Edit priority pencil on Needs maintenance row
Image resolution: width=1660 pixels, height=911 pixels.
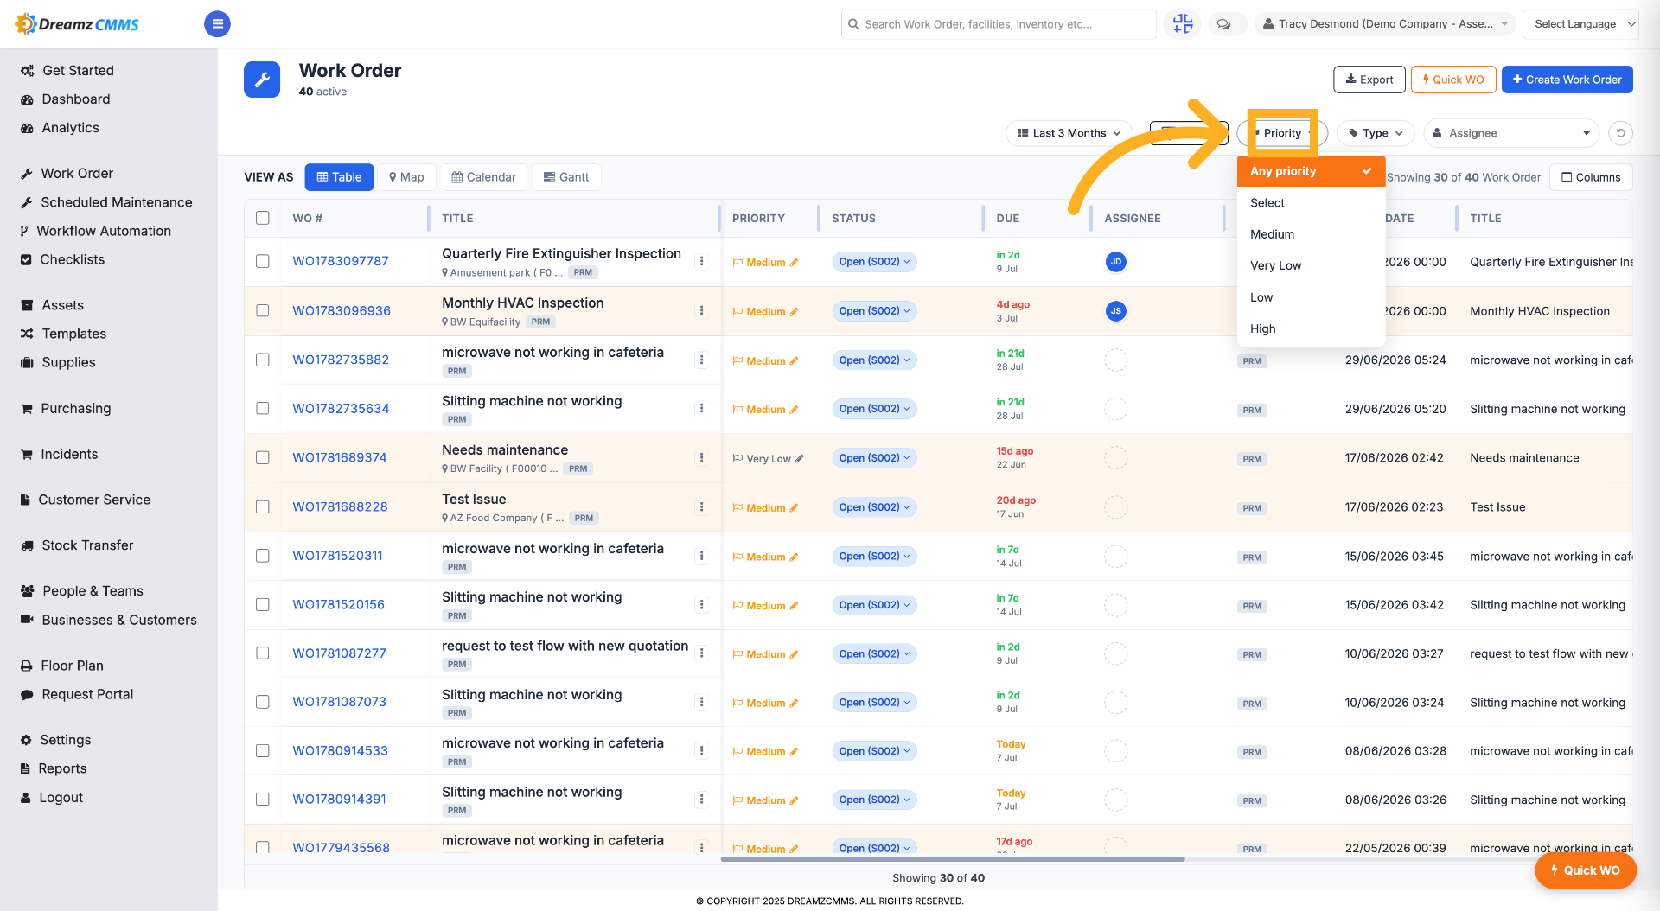click(800, 459)
